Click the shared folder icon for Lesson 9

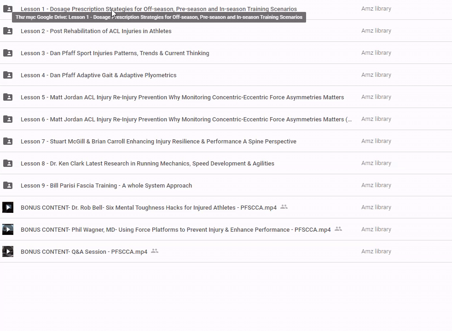[x=8, y=185]
